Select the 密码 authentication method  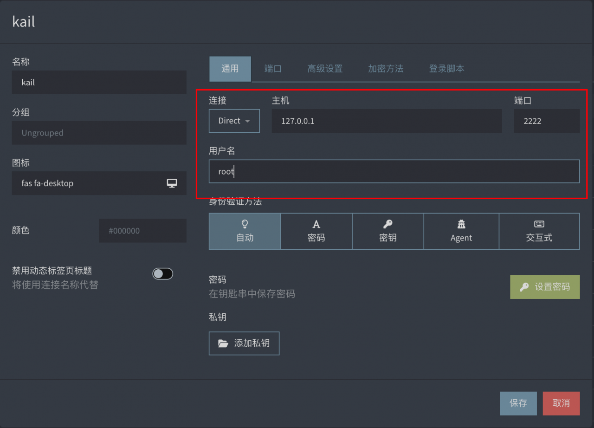[316, 231]
